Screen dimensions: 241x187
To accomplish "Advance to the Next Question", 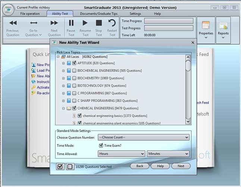I will pos(54,28).
